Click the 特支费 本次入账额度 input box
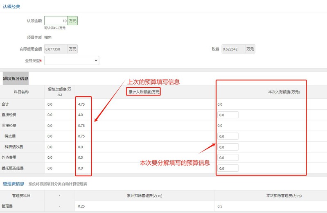 click(x=228, y=136)
